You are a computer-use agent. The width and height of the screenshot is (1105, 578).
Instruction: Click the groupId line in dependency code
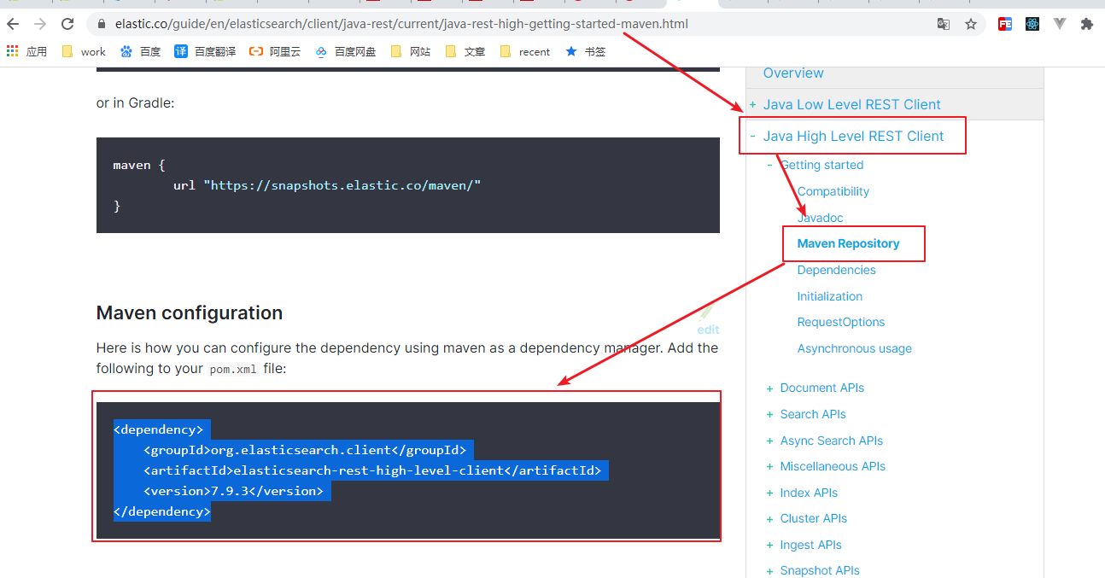coord(305,450)
